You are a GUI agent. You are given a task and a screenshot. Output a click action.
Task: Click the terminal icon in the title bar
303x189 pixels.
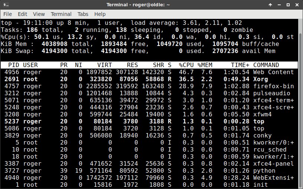point(6,4)
